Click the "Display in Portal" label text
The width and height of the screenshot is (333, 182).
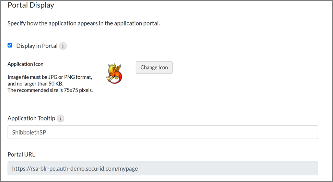[37, 46]
